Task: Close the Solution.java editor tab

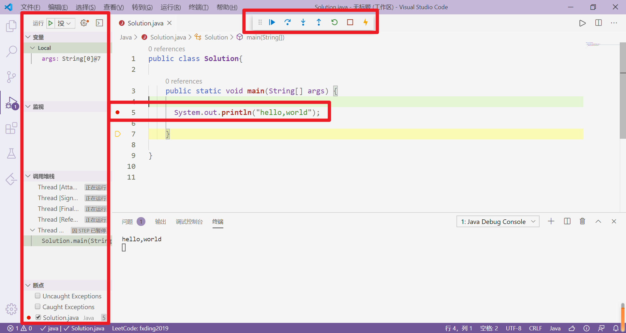Action: tap(170, 23)
